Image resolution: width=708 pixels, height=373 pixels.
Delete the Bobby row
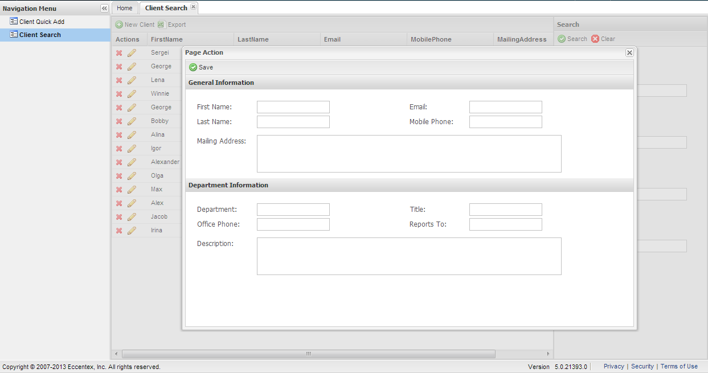point(119,121)
